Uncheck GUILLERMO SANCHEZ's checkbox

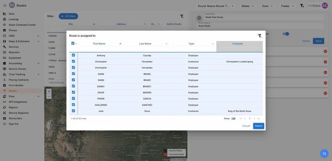73,104
